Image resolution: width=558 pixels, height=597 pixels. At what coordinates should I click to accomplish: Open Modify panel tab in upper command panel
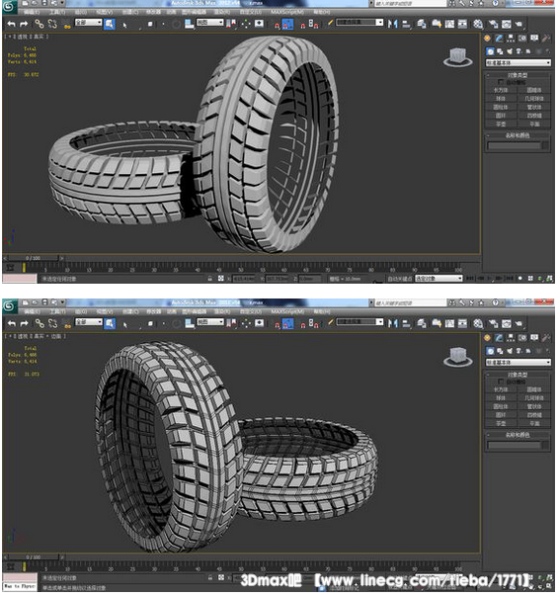499,39
